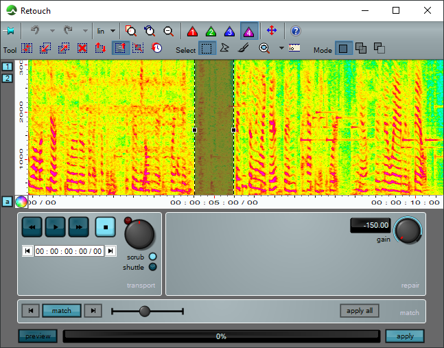This screenshot has height=348, width=444.
Task: Choose the first Tool icon with inward arrows
Action: (x=27, y=48)
